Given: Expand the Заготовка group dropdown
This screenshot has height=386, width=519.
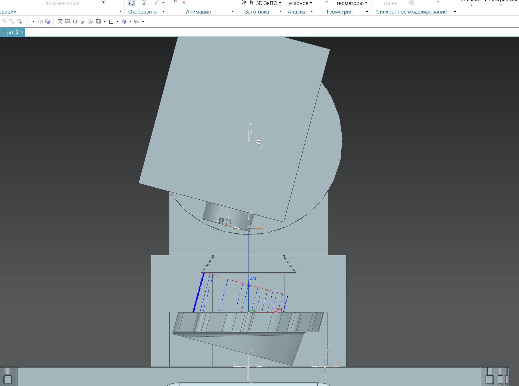Looking at the screenshot, I should pos(280,12).
